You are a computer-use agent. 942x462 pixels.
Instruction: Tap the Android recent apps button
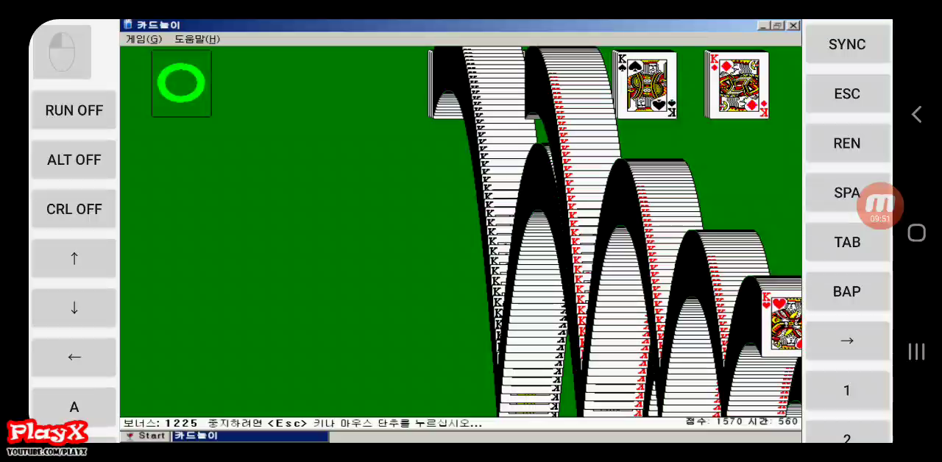coord(916,352)
